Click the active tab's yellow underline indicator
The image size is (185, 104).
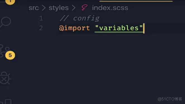point(136,1)
